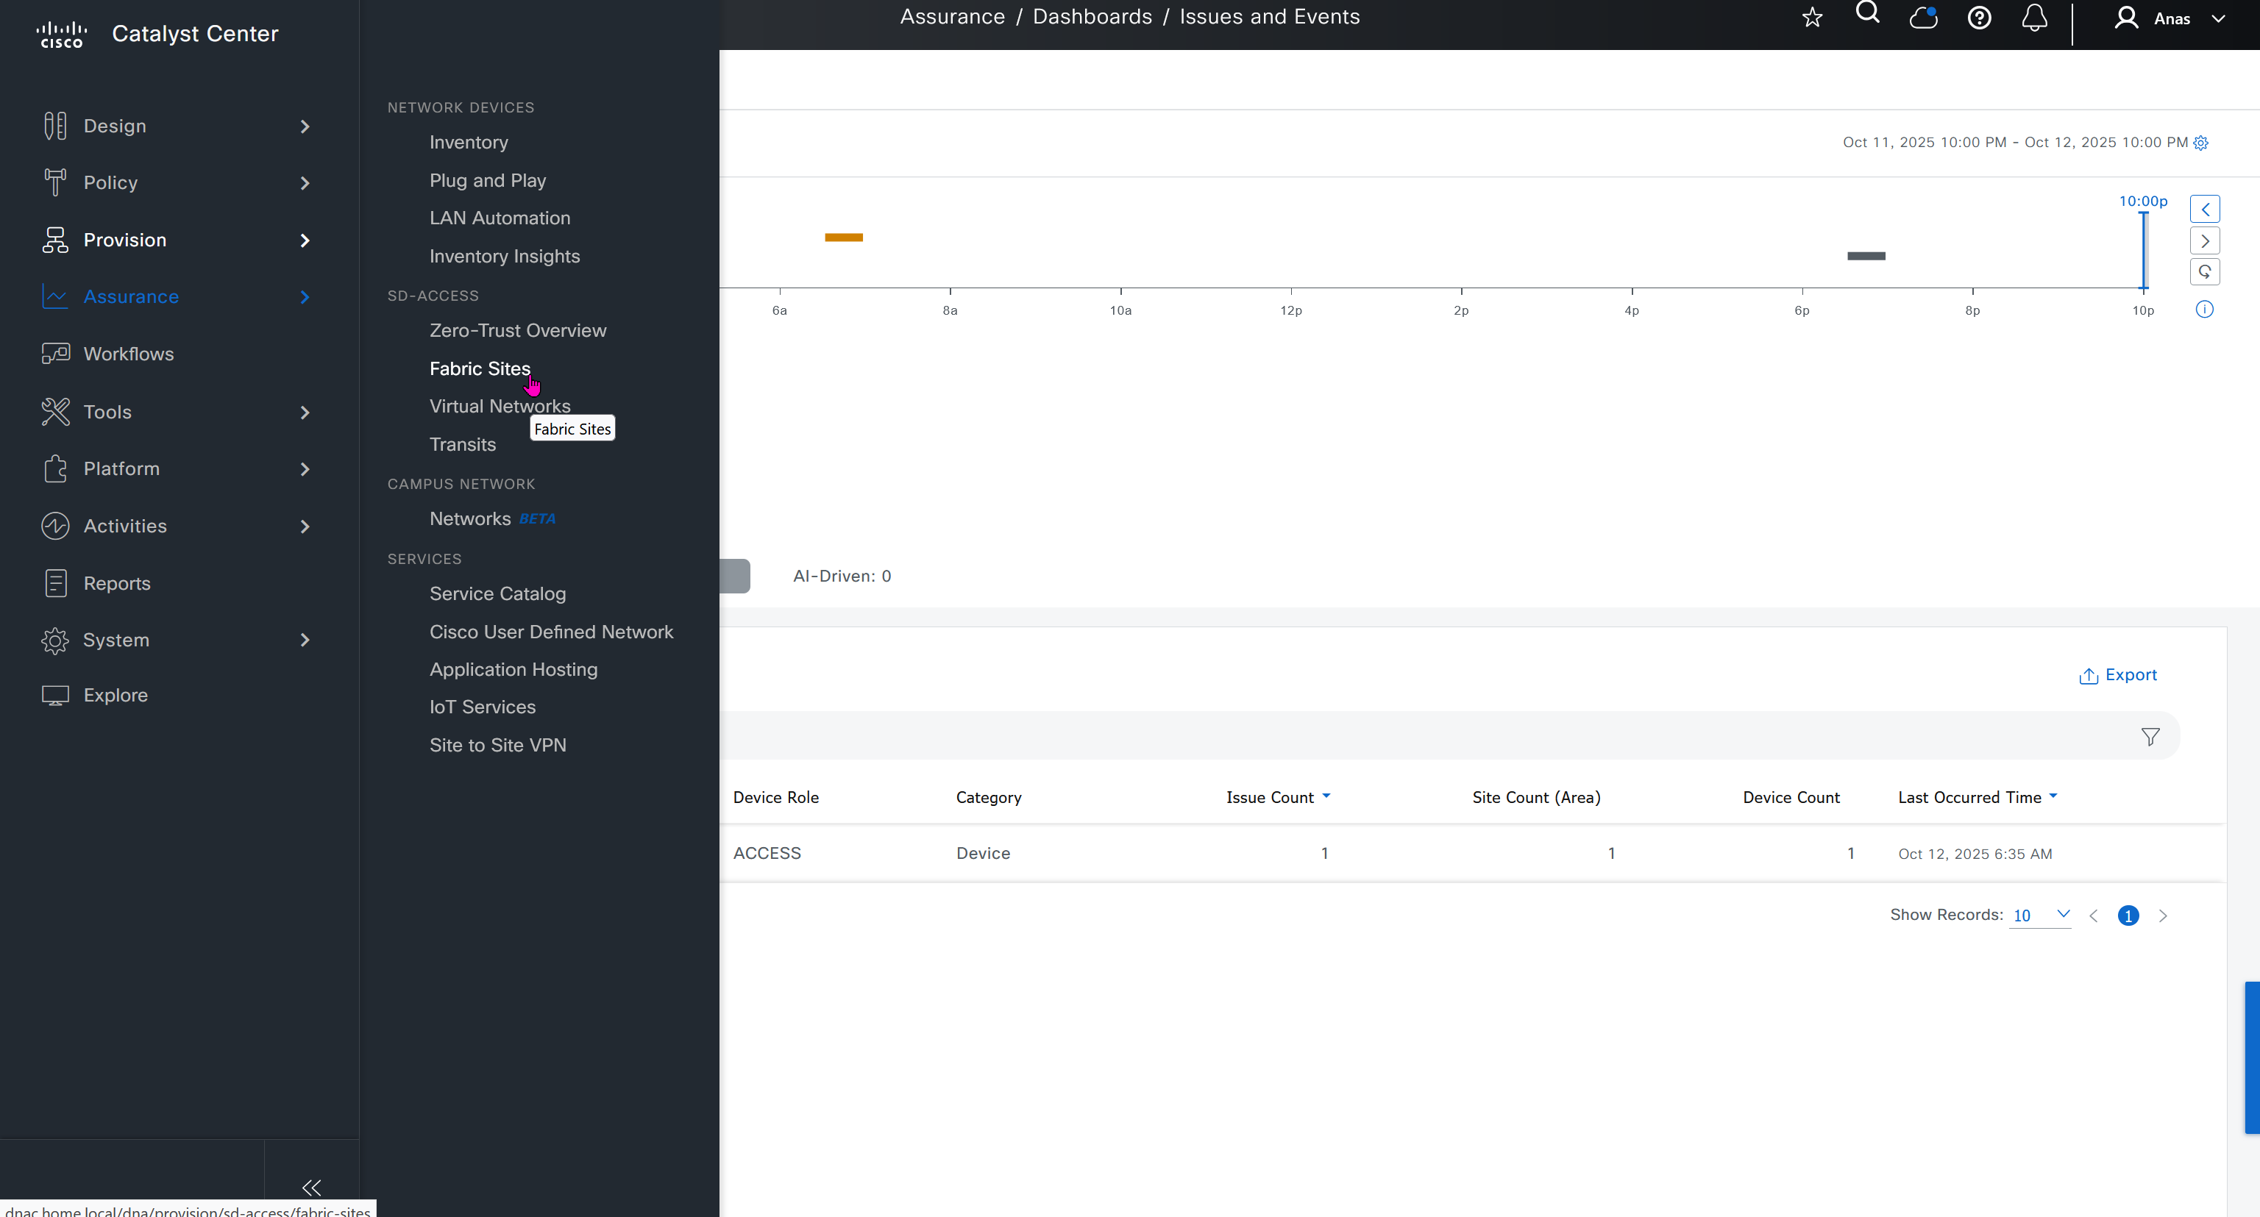Collapse the sidebar with double-chevron icon
The height and width of the screenshot is (1217, 2260).
coord(311,1187)
